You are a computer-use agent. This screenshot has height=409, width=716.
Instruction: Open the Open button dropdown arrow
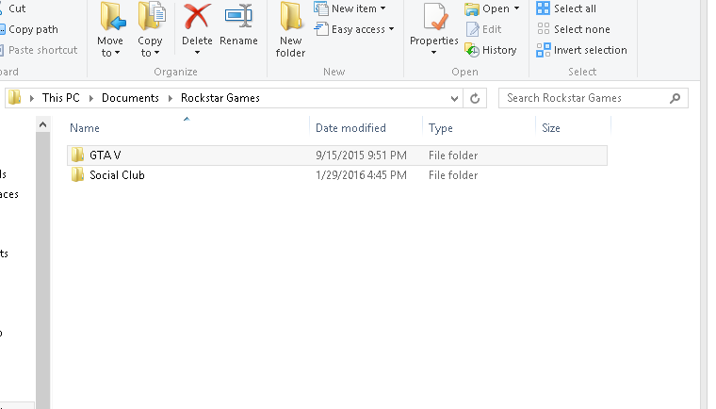tap(516, 8)
